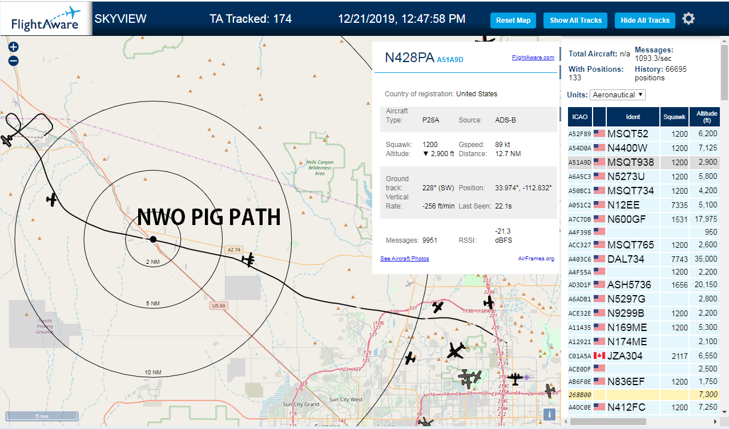Image resolution: width=729 pixels, height=429 pixels.
Task: Select the selected aircraft on AZ 74 track
Action: point(248,260)
